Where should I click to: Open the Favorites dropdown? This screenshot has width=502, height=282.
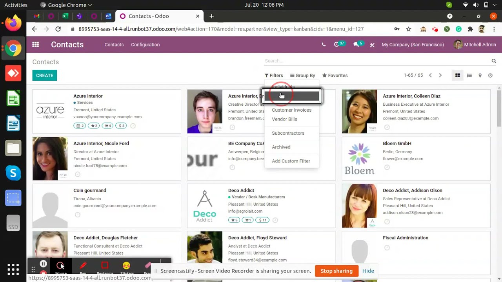pos(335,76)
